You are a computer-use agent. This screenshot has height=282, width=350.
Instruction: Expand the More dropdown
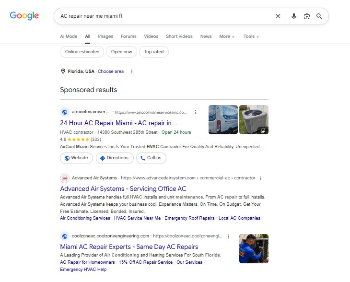[227, 36]
